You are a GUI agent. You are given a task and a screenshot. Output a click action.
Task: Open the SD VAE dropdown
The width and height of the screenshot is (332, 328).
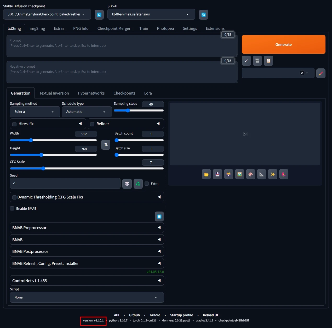tap(151, 14)
